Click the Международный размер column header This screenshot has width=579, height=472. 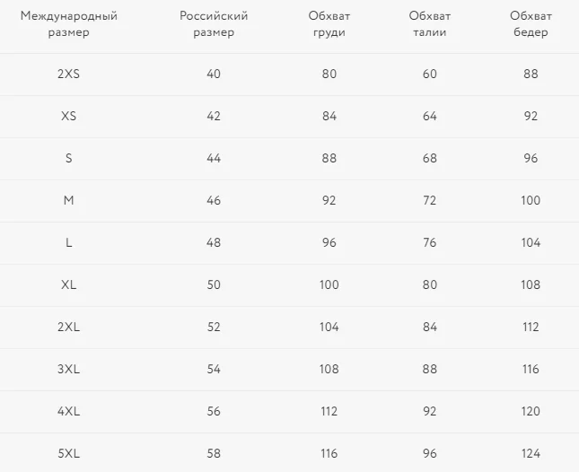coord(69,24)
